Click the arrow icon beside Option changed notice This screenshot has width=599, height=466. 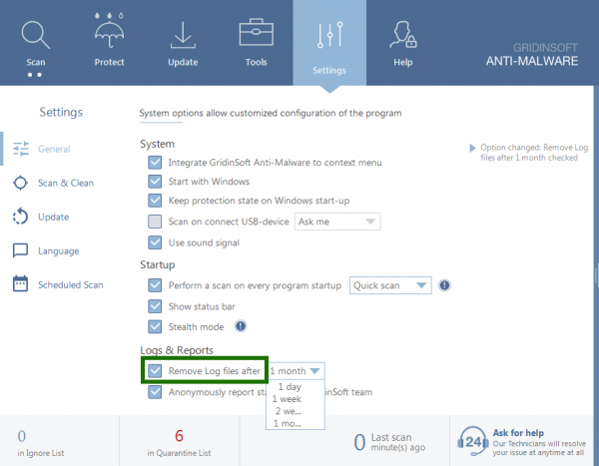(x=472, y=148)
